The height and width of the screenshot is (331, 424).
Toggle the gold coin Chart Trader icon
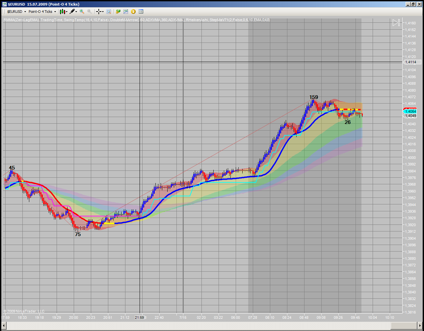click(x=133, y=12)
